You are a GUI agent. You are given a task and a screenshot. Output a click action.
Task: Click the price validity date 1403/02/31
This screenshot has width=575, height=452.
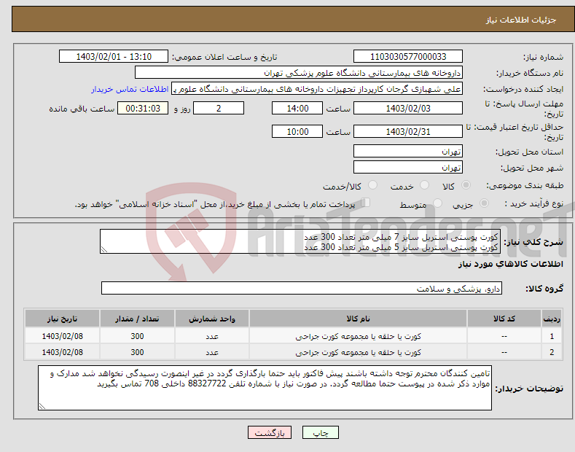pyautogui.click(x=408, y=131)
